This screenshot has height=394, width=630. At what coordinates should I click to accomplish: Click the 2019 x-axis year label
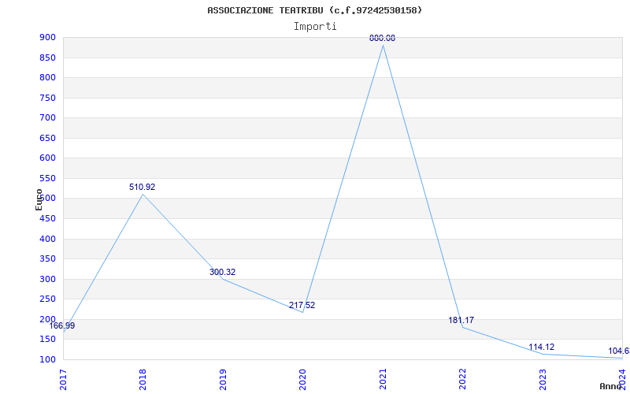(223, 380)
